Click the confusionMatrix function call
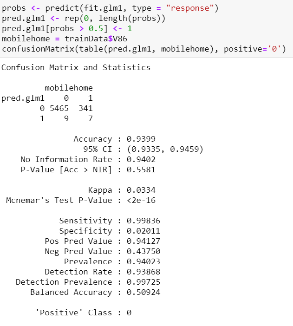 (x=38, y=49)
